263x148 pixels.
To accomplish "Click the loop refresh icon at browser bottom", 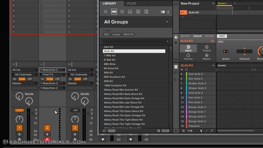I will [x=104, y=131].
